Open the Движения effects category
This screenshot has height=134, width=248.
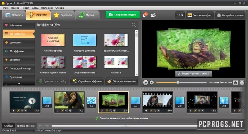pyautogui.click(x=19, y=43)
